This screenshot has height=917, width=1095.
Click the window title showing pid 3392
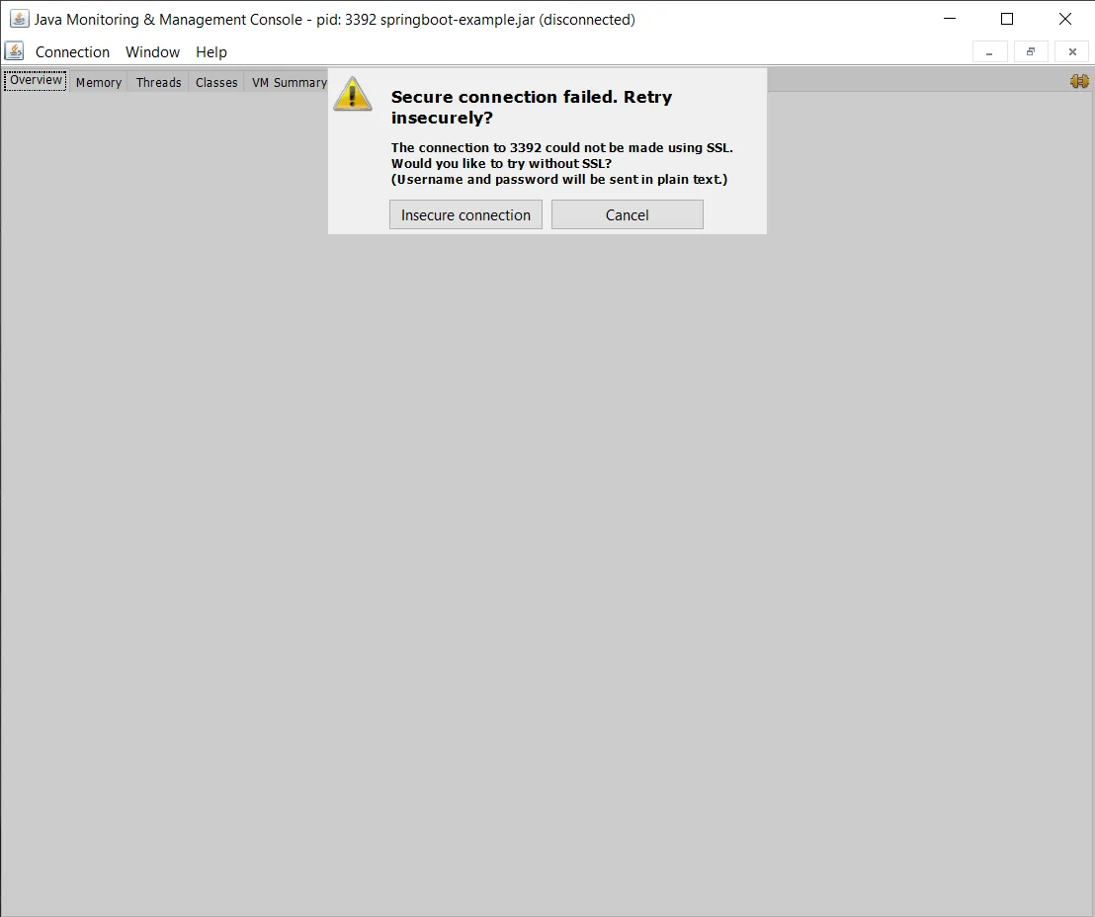334,20
